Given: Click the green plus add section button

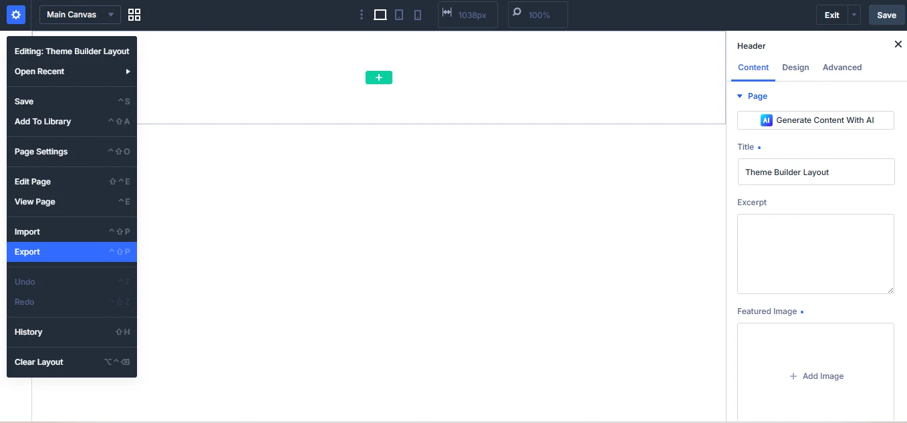Looking at the screenshot, I should click(x=379, y=78).
